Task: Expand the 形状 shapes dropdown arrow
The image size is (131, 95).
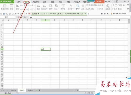Action: click(x=58, y=9)
